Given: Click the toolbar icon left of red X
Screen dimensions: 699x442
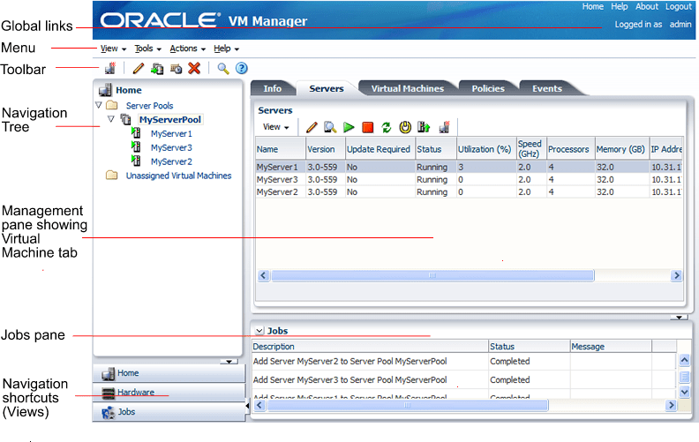Looking at the screenshot, I should coord(177,69).
